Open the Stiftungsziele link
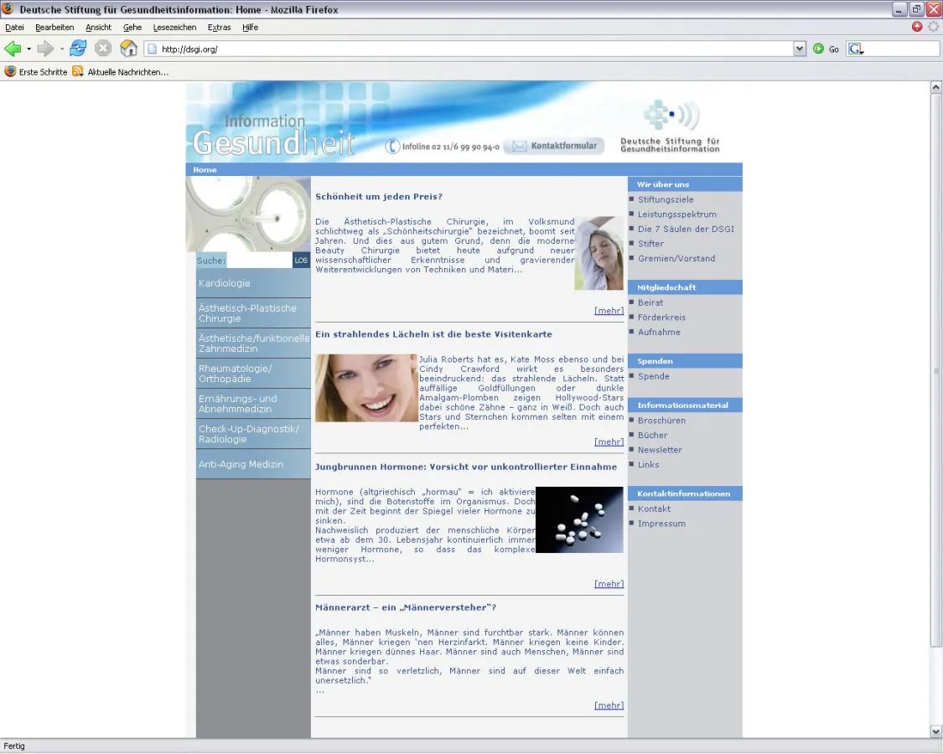943x754 pixels. click(x=666, y=200)
